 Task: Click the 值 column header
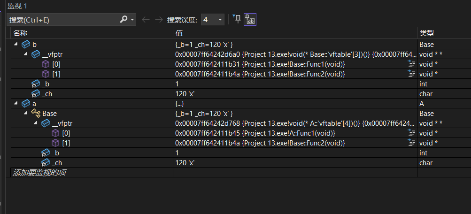tap(295, 33)
